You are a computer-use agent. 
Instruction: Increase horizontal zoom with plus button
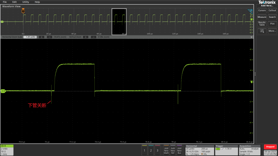click(41, 37)
